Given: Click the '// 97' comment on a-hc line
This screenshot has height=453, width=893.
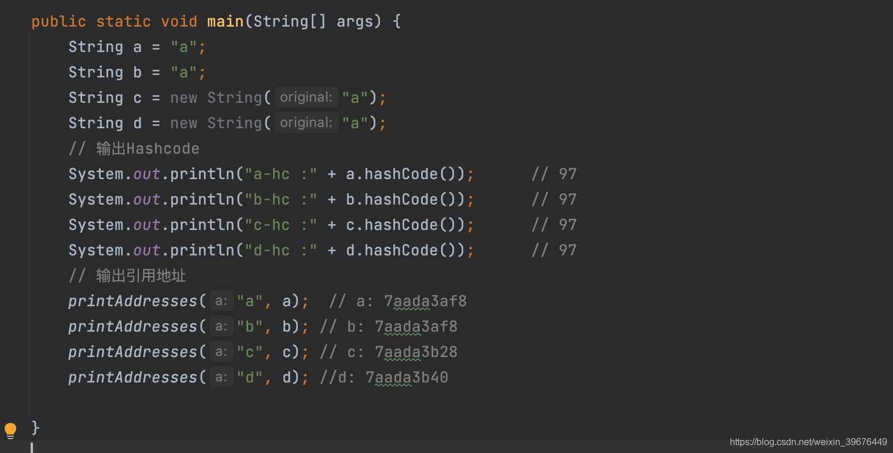Looking at the screenshot, I should (x=554, y=174).
